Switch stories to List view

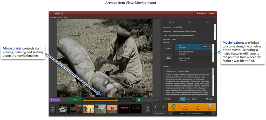click(x=188, y=99)
